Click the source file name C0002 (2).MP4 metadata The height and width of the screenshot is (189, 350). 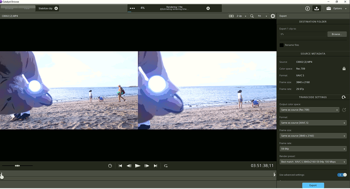click(304, 62)
